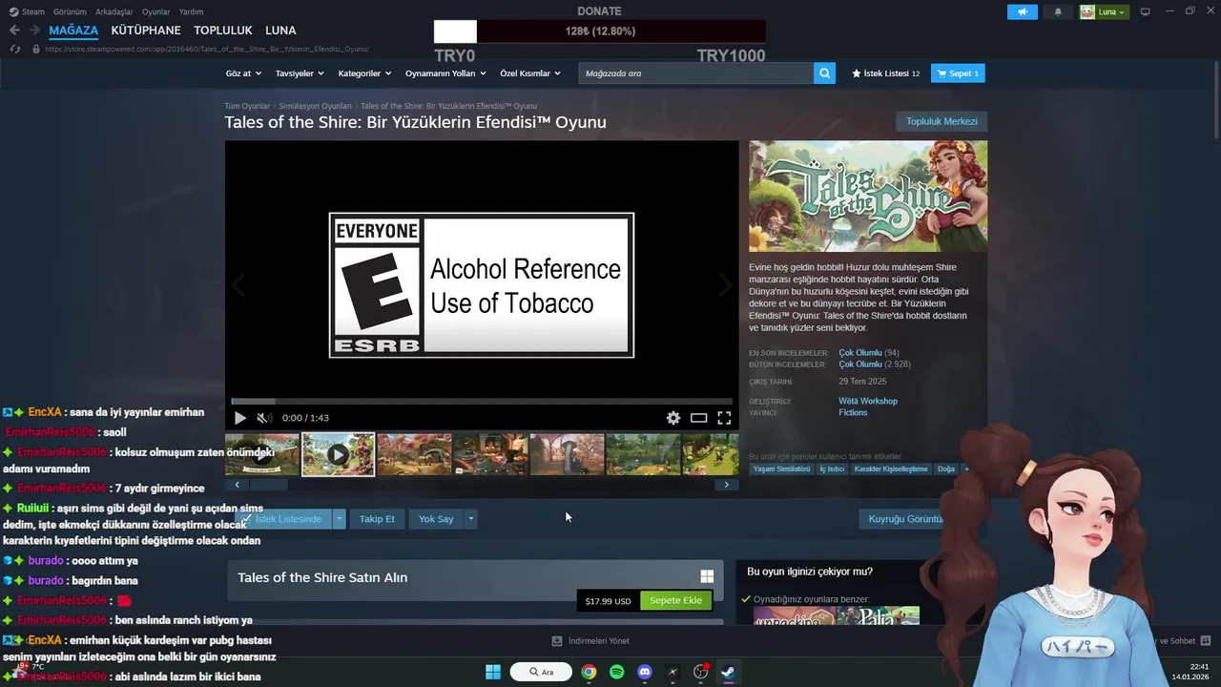Select the second highlighted trailer thumbnail
The image size is (1221, 687).
tap(338, 454)
